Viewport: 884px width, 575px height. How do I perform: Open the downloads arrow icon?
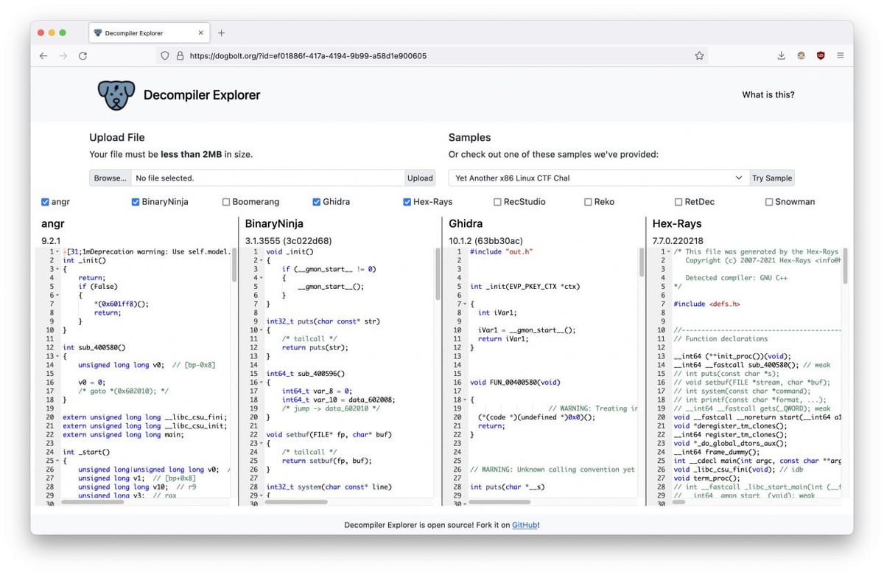coord(781,56)
